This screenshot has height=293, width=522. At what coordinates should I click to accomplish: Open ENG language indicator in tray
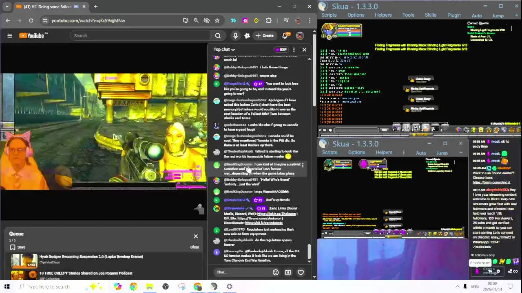[x=475, y=286]
